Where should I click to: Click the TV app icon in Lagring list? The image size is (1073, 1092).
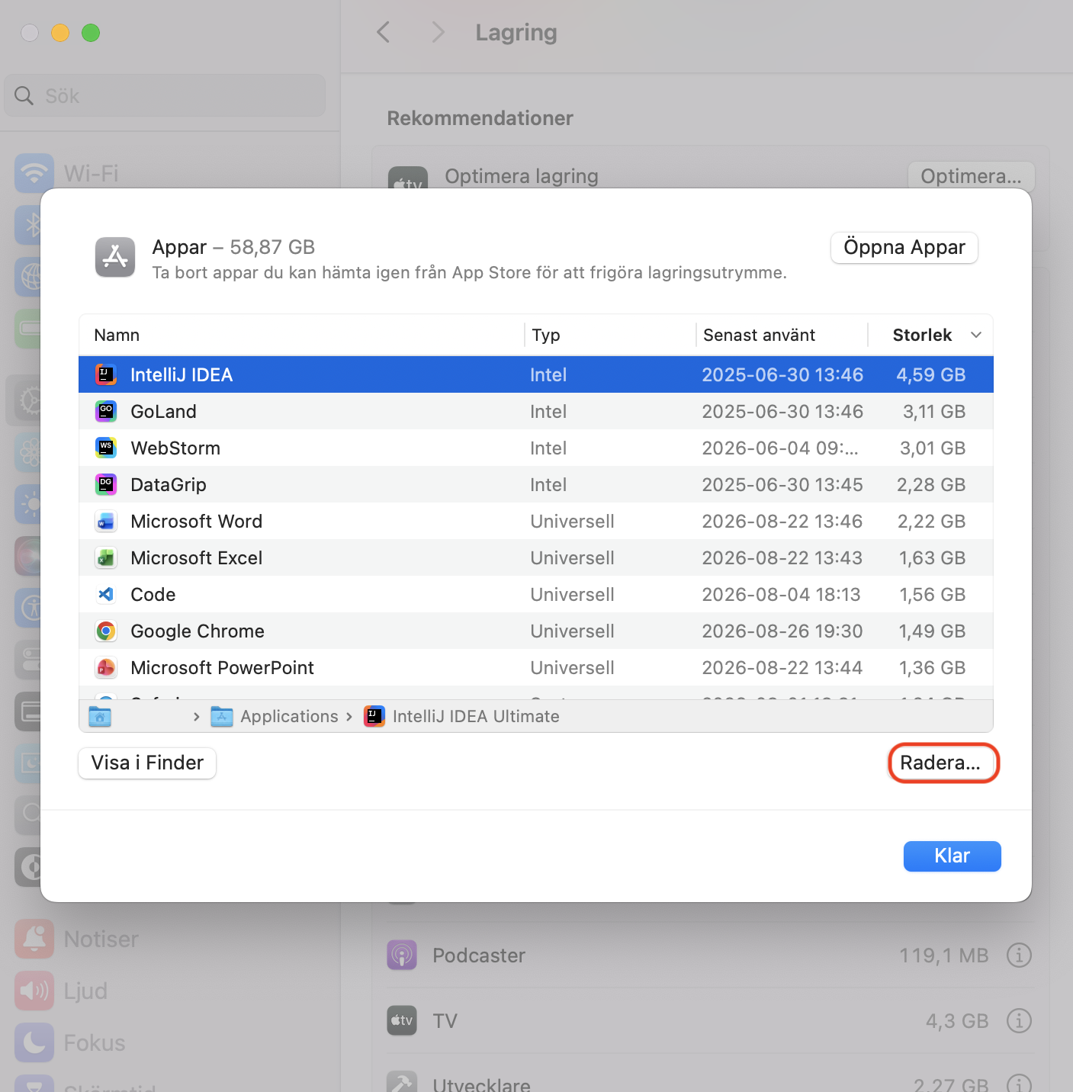pos(402,1020)
